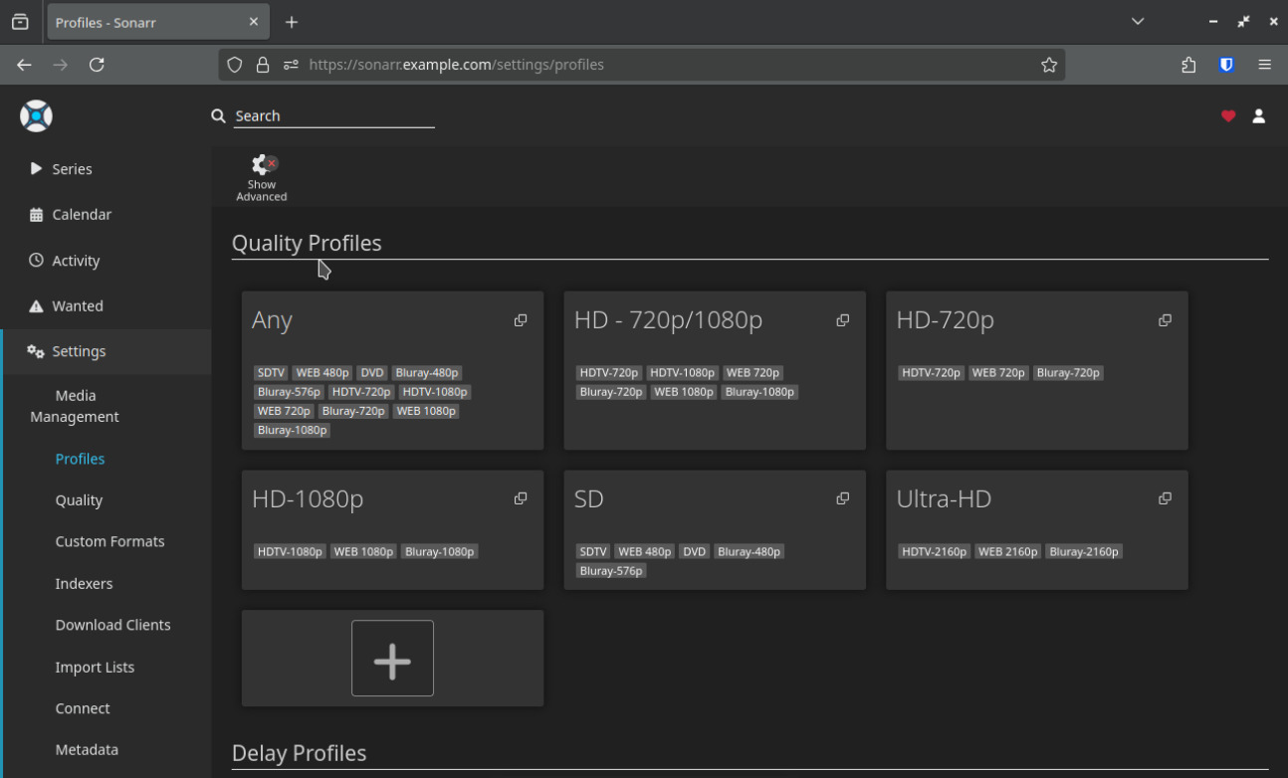Clone the Ultra-HD quality profile
The width and height of the screenshot is (1288, 778).
coord(1165,498)
